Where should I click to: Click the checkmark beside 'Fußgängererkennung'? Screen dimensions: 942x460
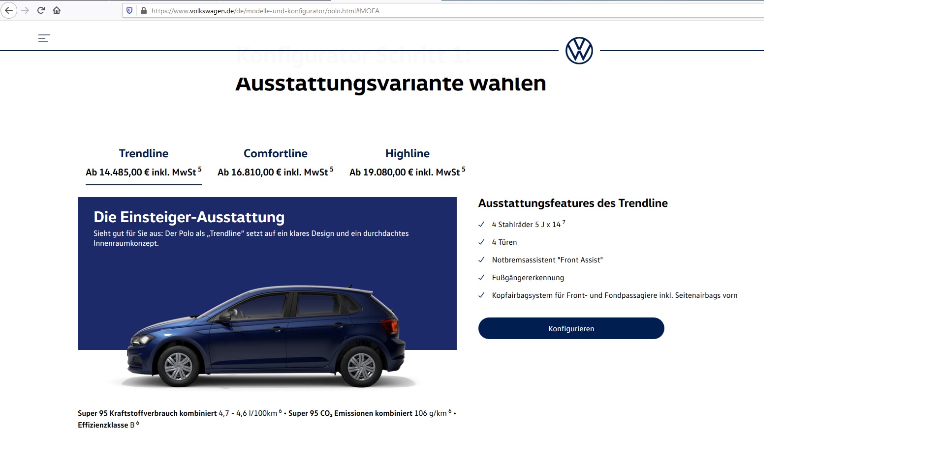pos(482,278)
